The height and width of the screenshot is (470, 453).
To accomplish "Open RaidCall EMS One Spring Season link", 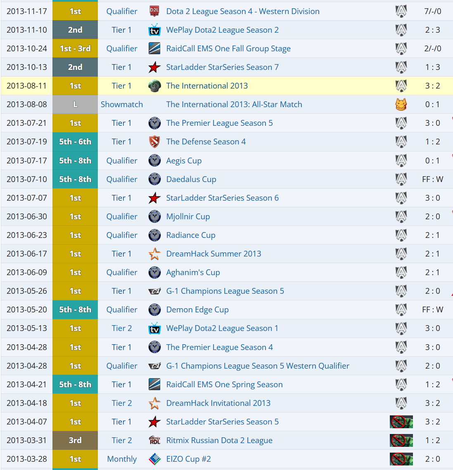I will [x=224, y=385].
